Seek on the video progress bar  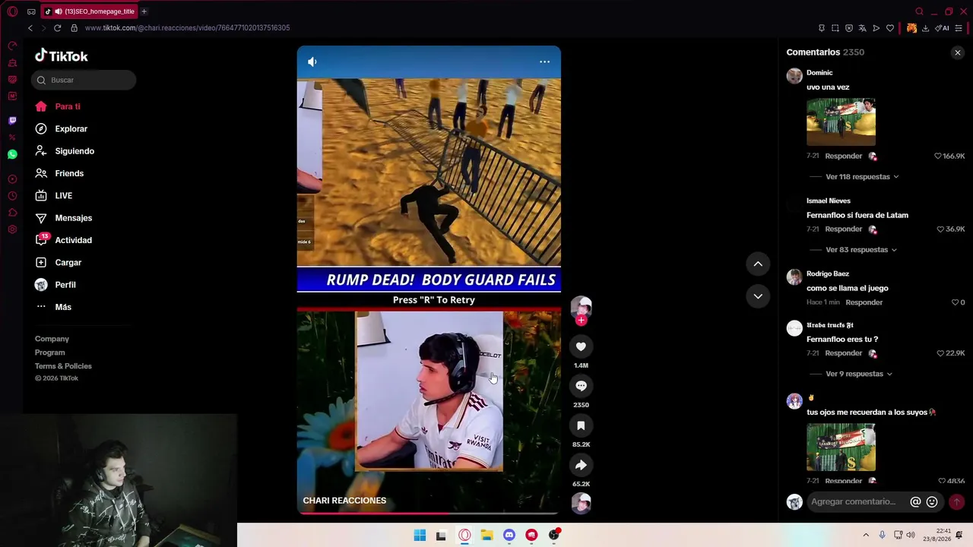(429, 514)
